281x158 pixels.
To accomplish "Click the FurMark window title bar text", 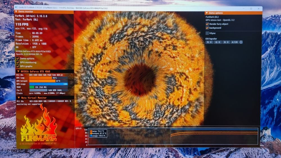I will pyautogui.click(x=63, y=8).
